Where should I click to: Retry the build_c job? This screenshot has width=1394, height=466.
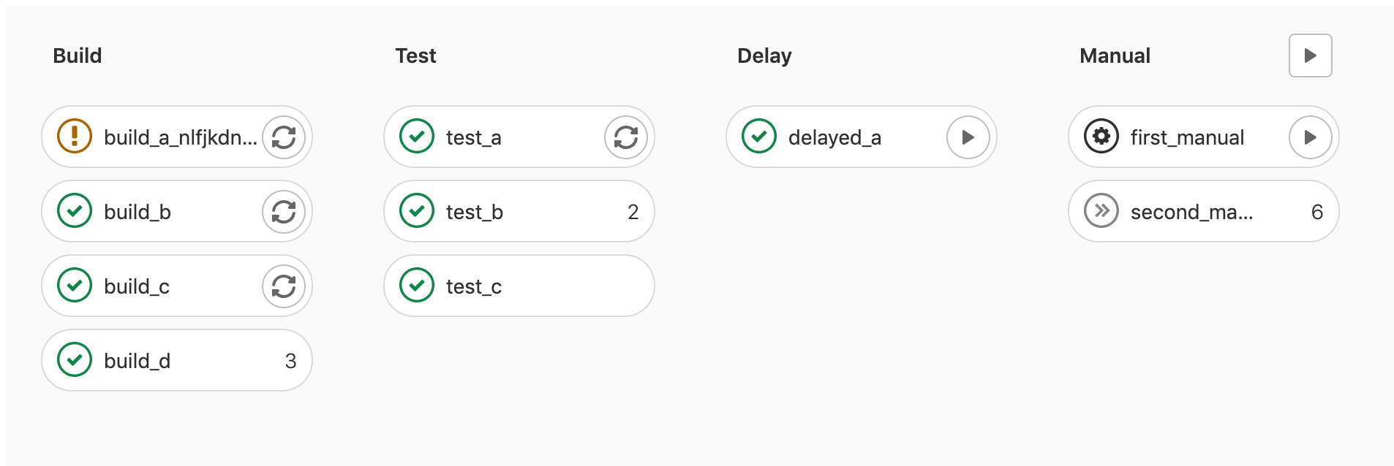[x=284, y=286]
